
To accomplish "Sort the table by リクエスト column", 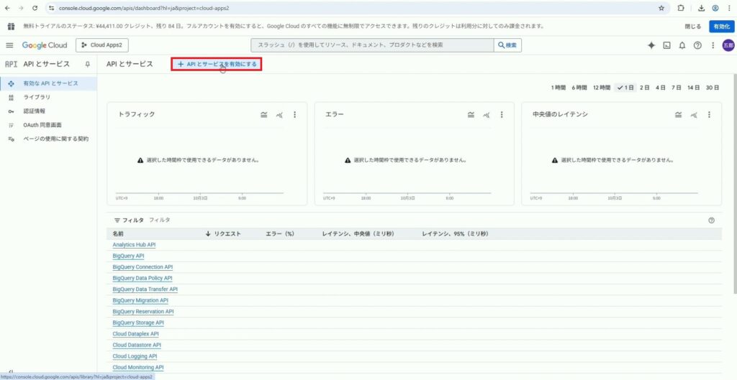I will pyautogui.click(x=223, y=234).
